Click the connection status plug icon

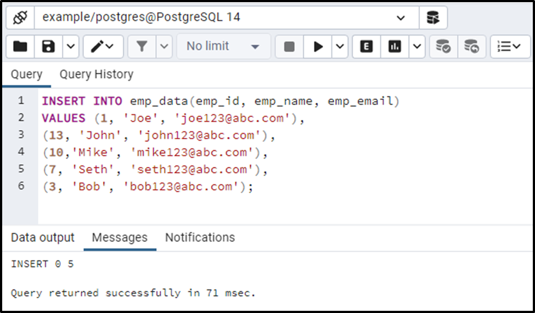pyautogui.click(x=20, y=18)
